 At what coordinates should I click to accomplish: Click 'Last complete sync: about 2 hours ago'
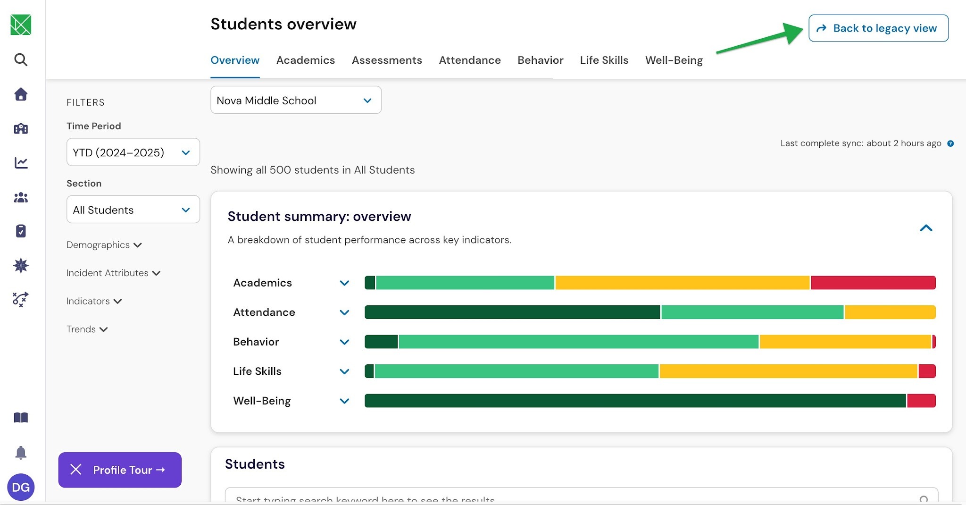point(861,143)
